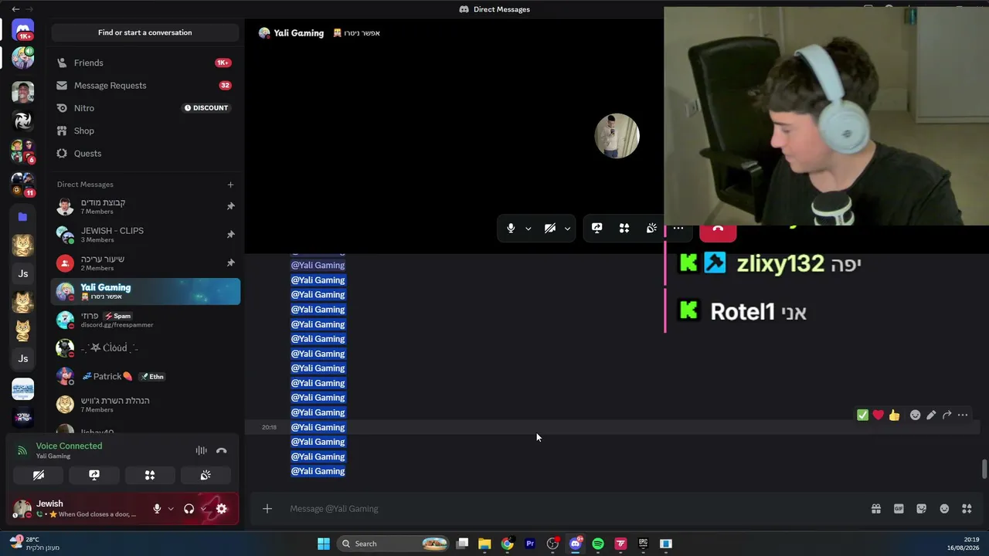Mute microphone in the user panel
Screen dimensions: 989x556
click(x=157, y=509)
